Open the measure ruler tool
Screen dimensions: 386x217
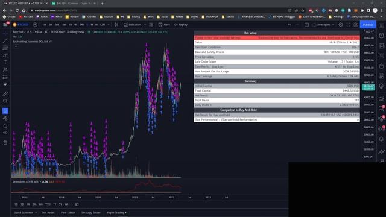pyautogui.click(x=5, y=94)
